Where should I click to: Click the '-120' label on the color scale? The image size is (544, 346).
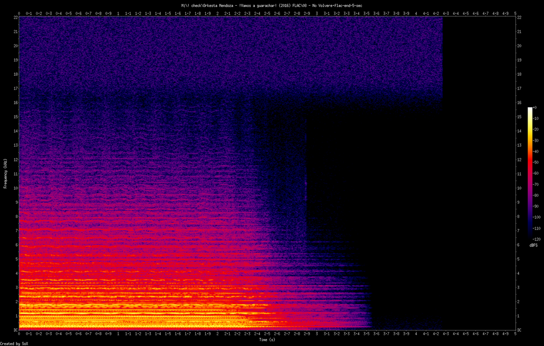(x=537, y=239)
